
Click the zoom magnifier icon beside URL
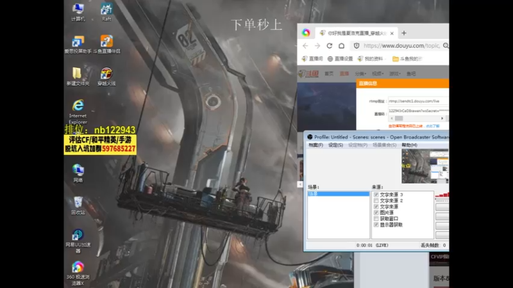coord(446,45)
